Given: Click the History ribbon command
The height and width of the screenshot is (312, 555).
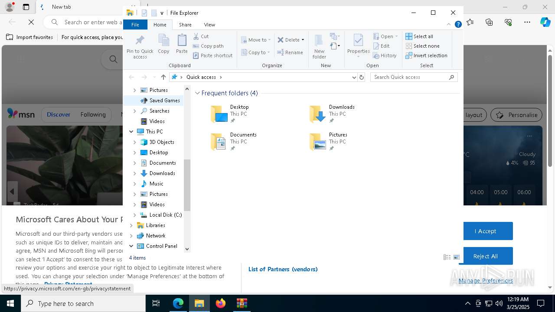Looking at the screenshot, I should click(x=385, y=55).
